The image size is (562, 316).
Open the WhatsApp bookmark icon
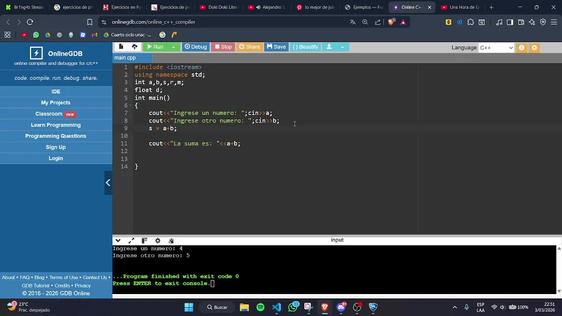click(x=36, y=35)
